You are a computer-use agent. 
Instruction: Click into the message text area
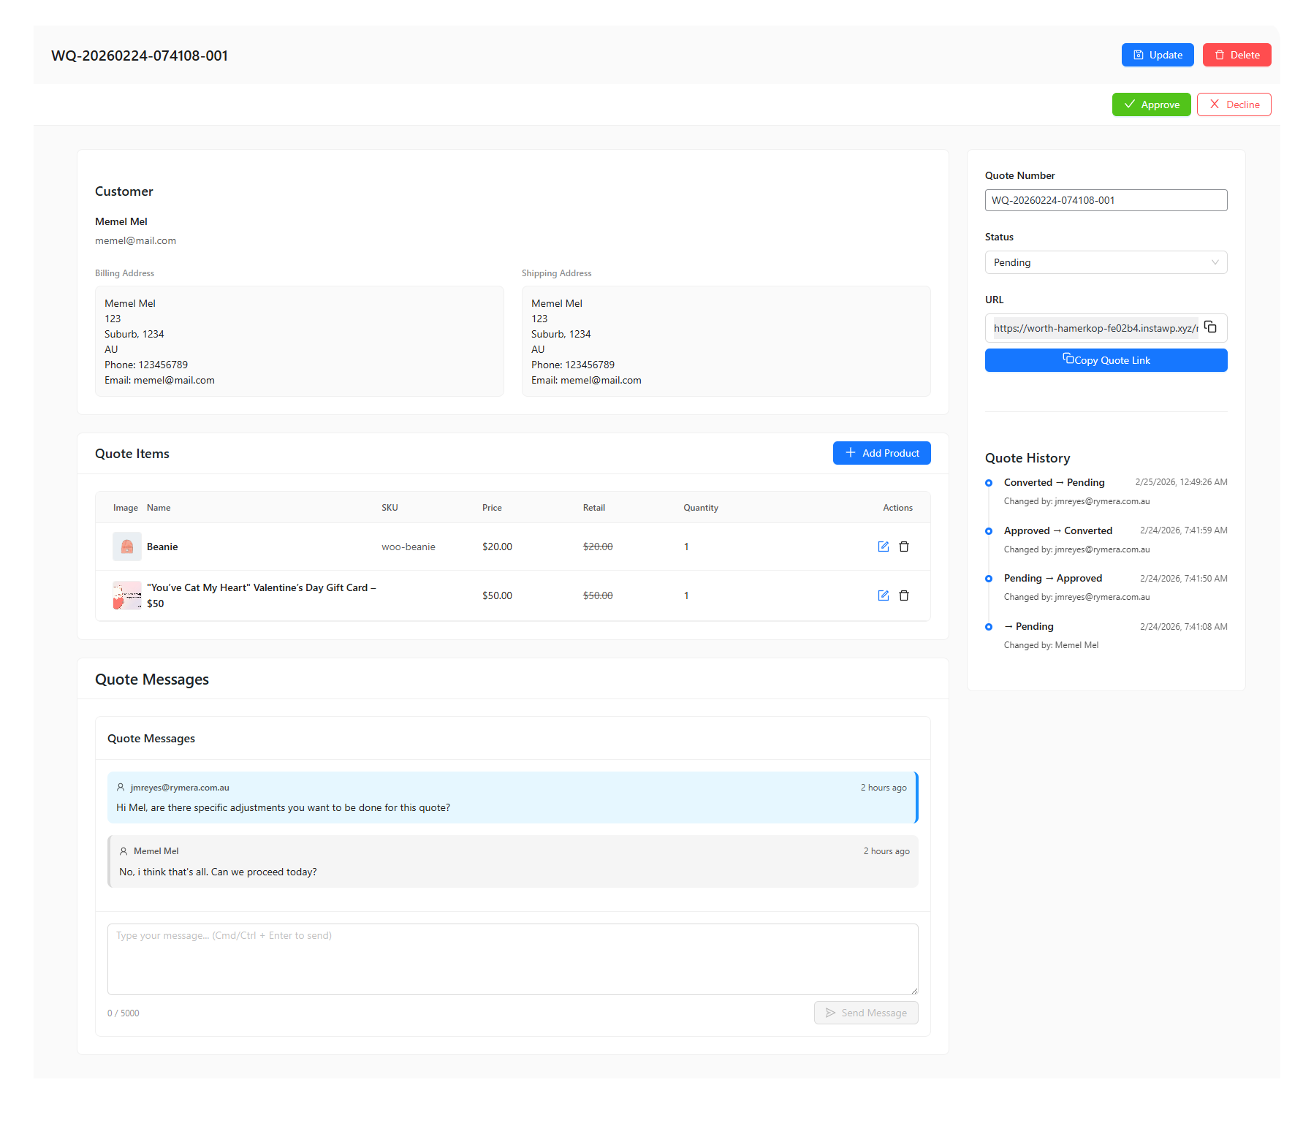pyautogui.click(x=512, y=959)
